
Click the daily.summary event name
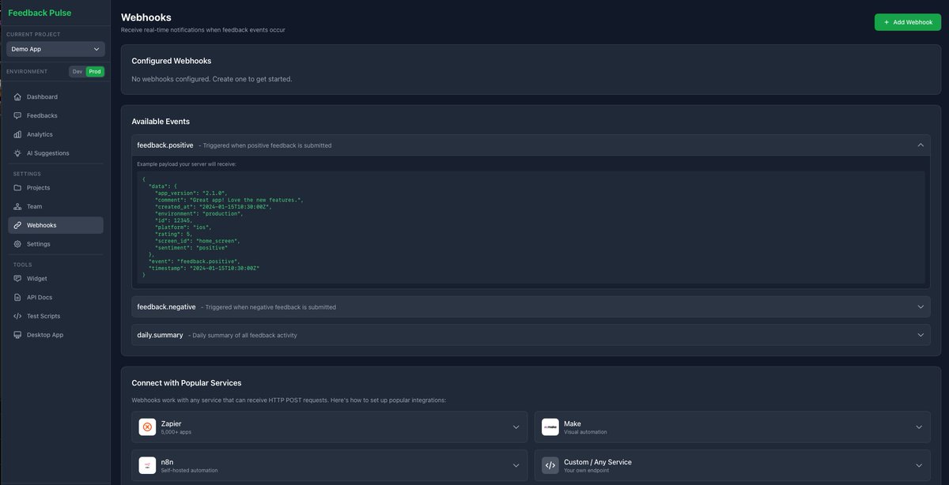coord(160,335)
